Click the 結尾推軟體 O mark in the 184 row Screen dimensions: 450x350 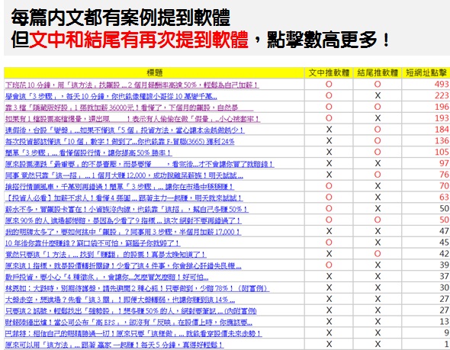(378, 130)
